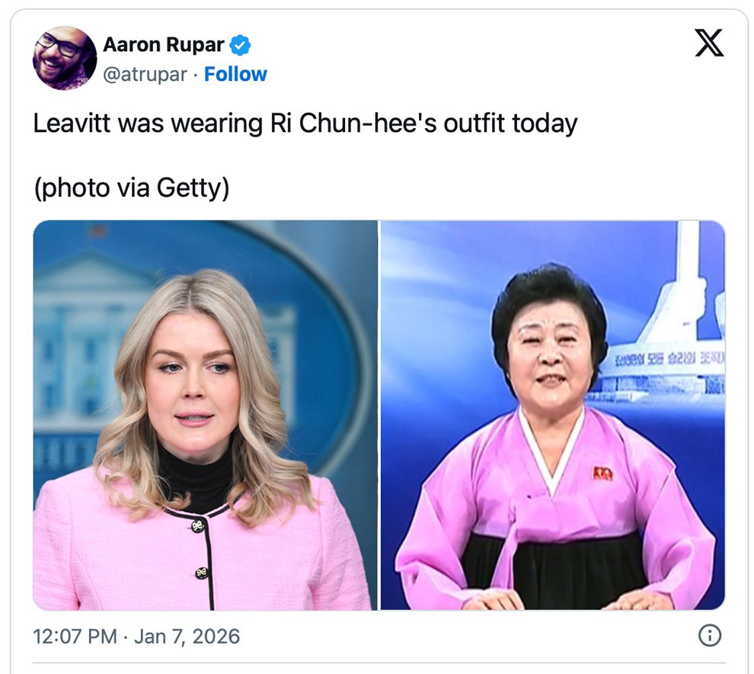Click the Jan 7, 2026 date
Viewport: 754px width, 674px height.
(187, 637)
